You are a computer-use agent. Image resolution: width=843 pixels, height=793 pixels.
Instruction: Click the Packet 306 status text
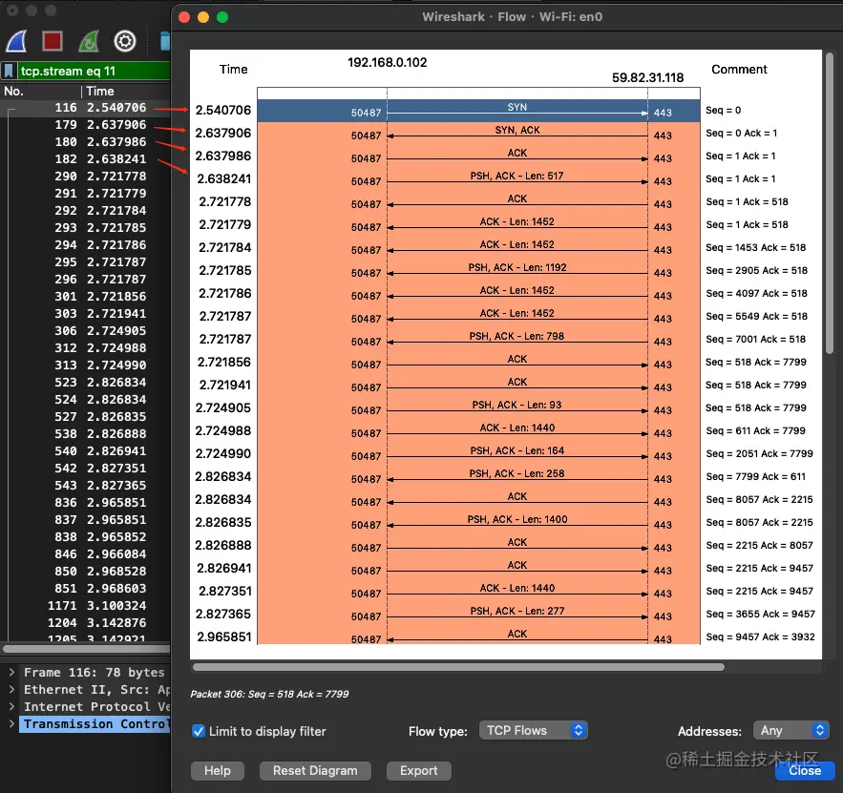click(x=269, y=694)
